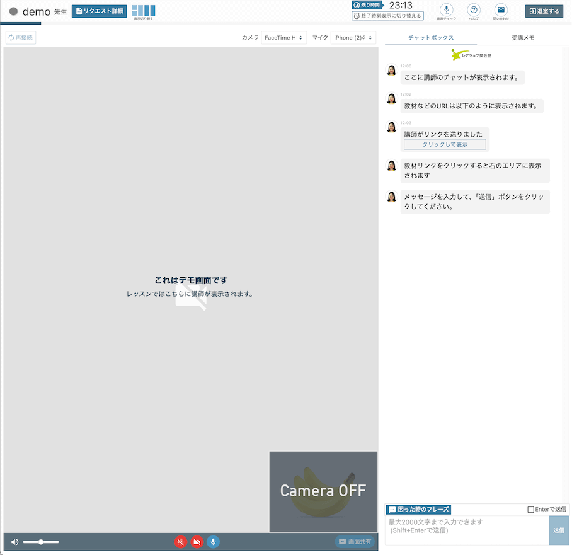Open the help question mark icon
This screenshot has height=555, width=572.
(x=474, y=10)
